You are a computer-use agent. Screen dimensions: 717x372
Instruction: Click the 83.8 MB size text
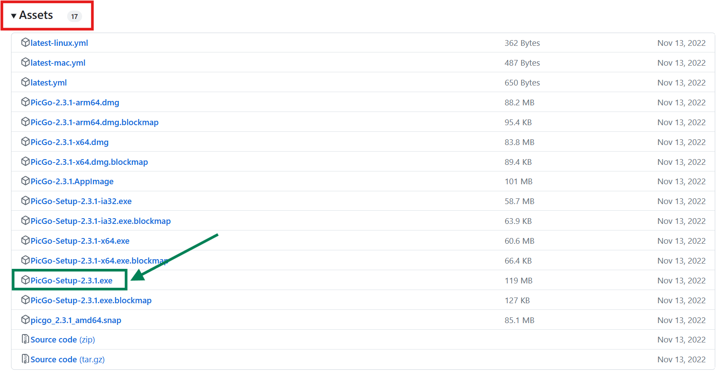pyautogui.click(x=520, y=142)
